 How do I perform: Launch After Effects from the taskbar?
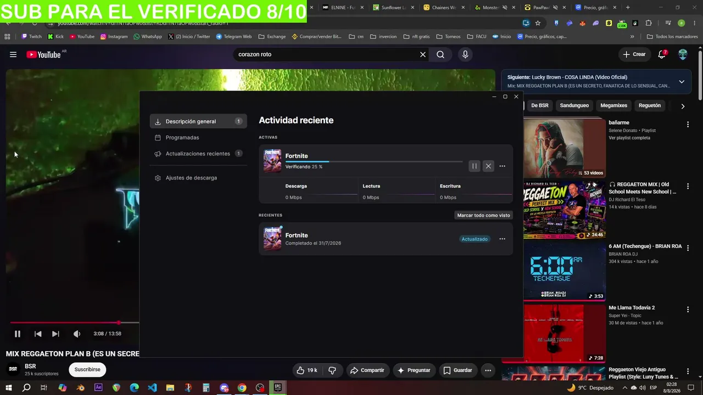coord(98,388)
